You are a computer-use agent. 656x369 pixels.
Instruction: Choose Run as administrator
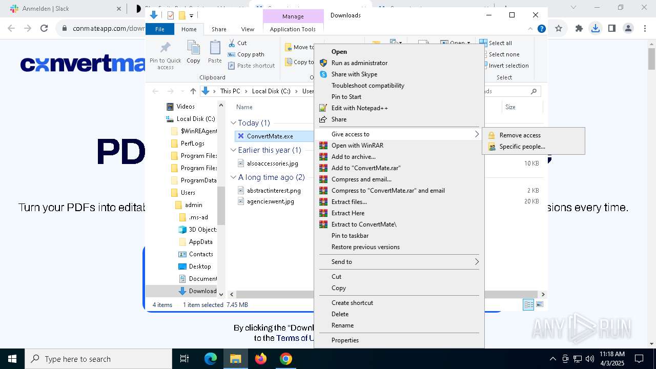pos(399,63)
